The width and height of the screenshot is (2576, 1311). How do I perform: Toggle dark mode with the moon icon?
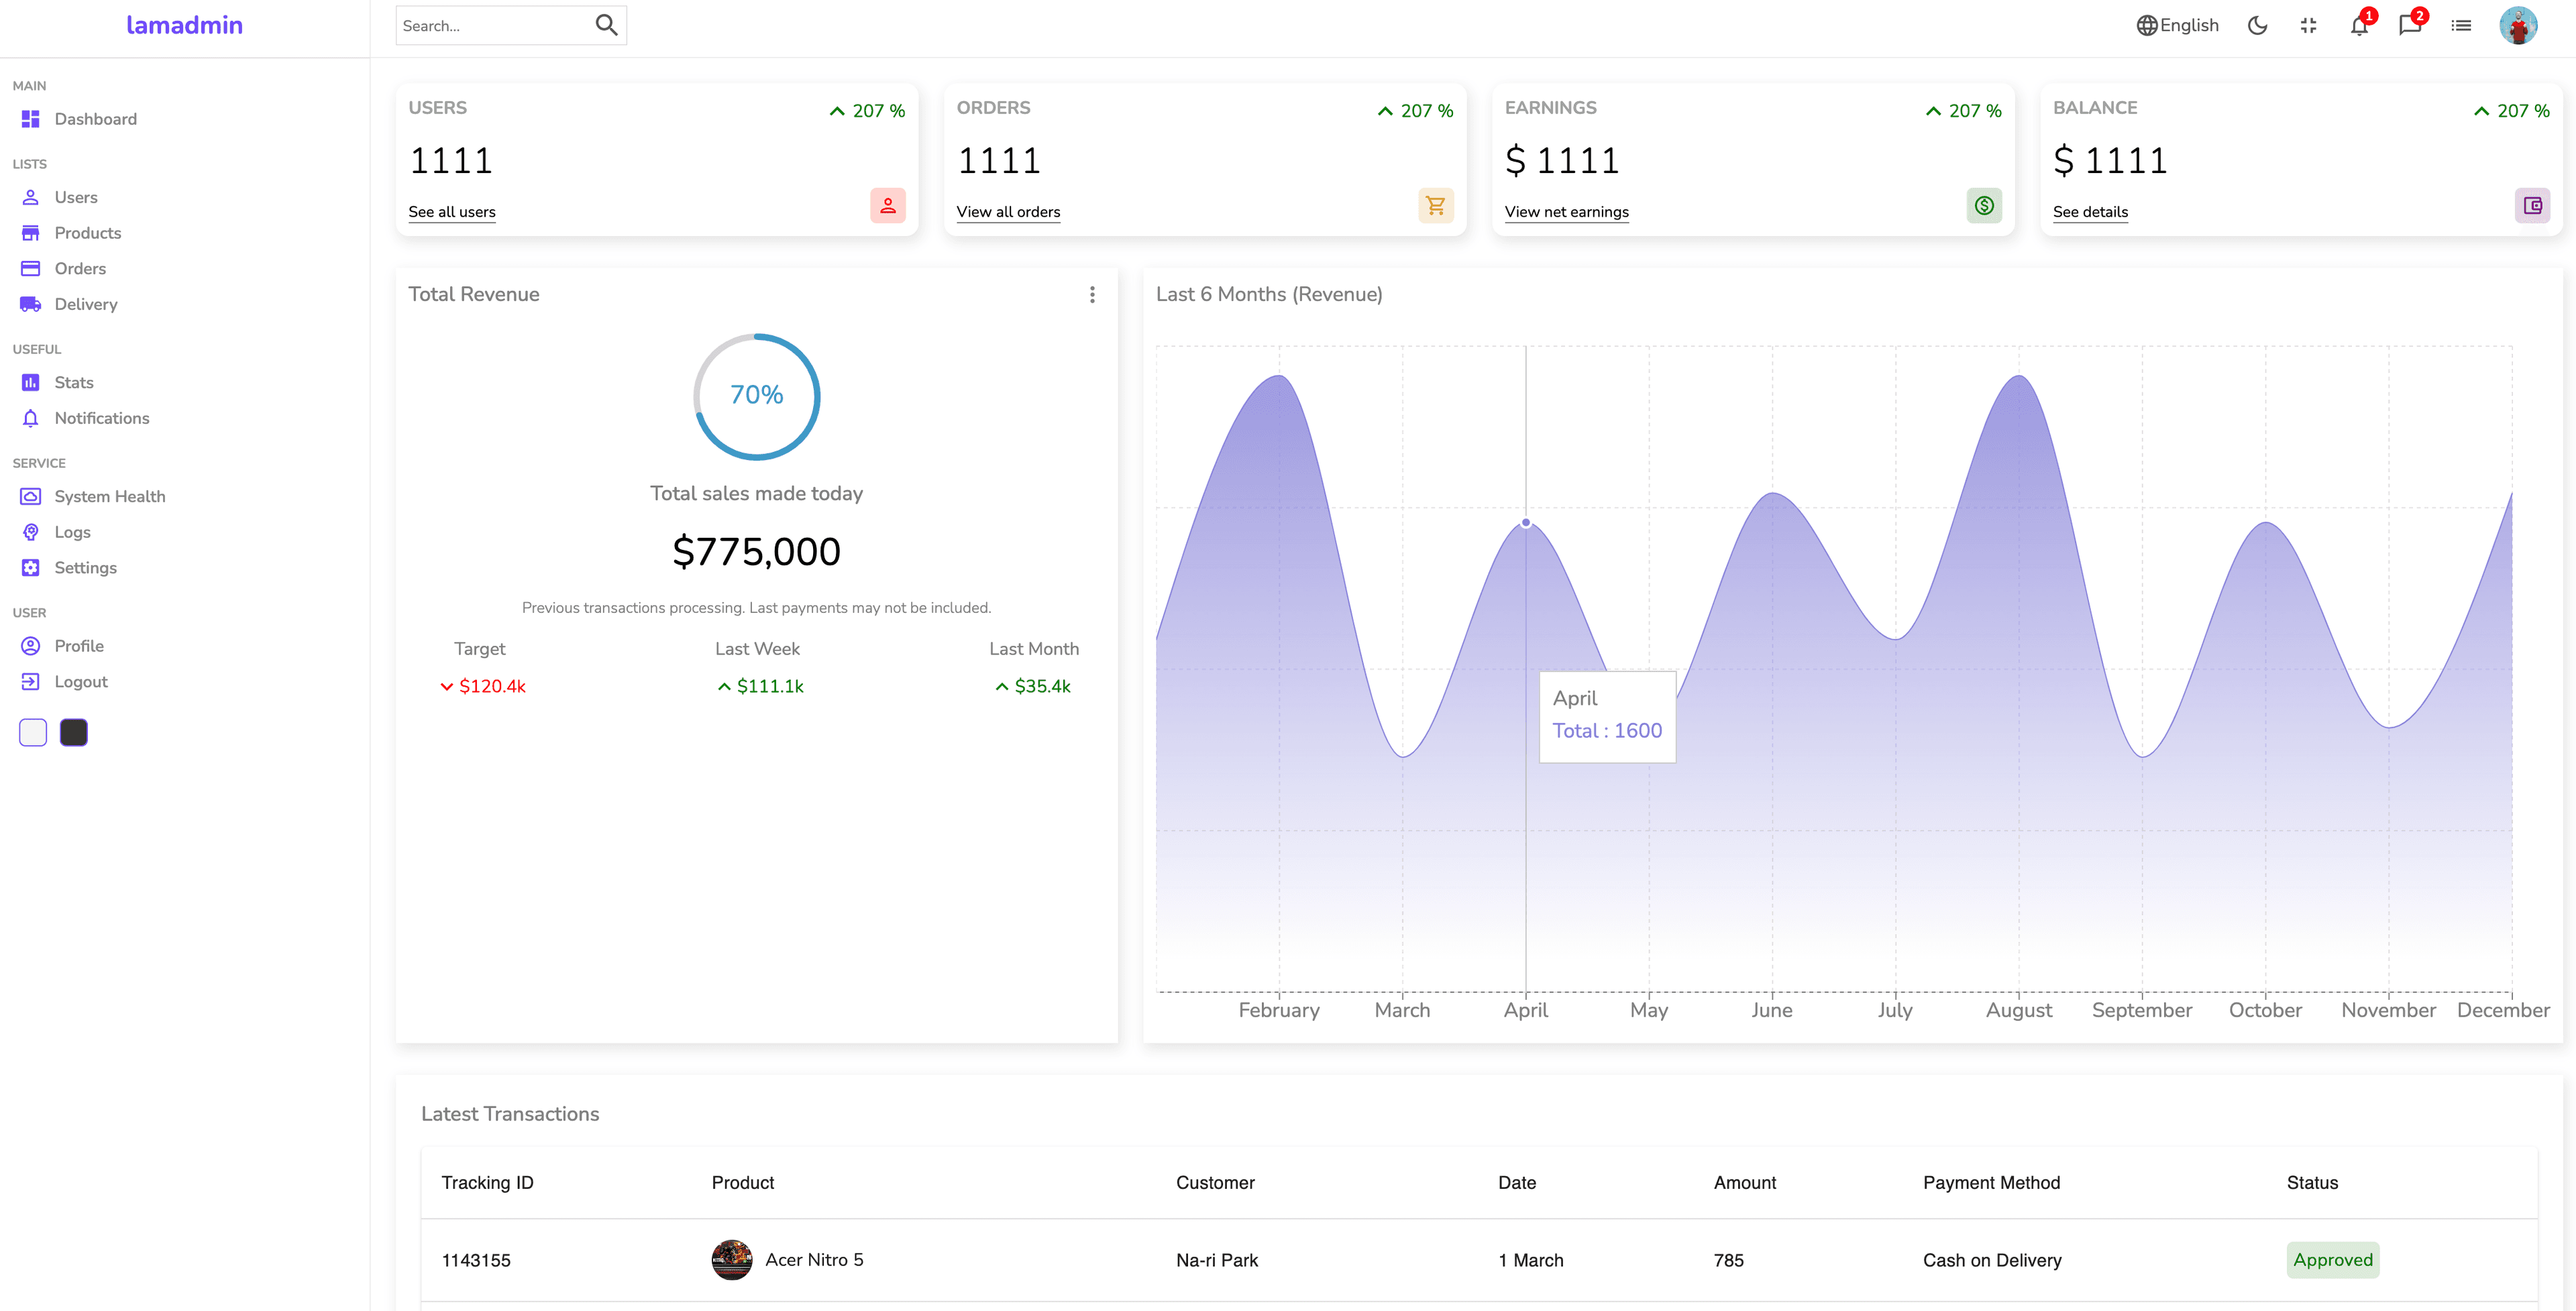pos(2257,26)
